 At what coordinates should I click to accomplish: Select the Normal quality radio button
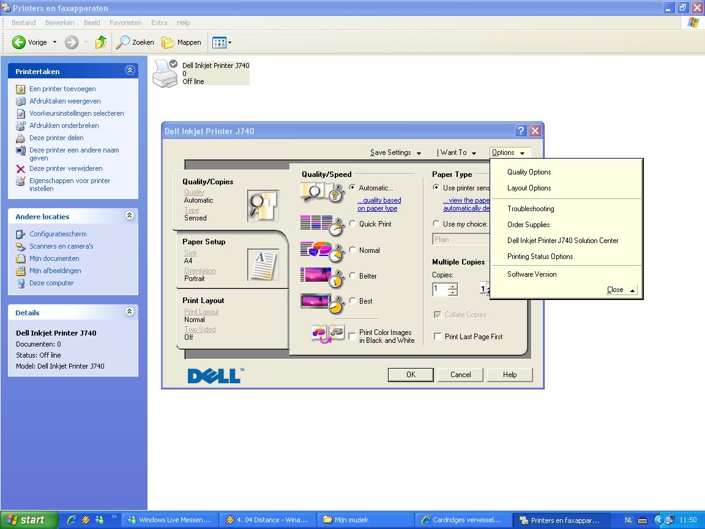(352, 250)
